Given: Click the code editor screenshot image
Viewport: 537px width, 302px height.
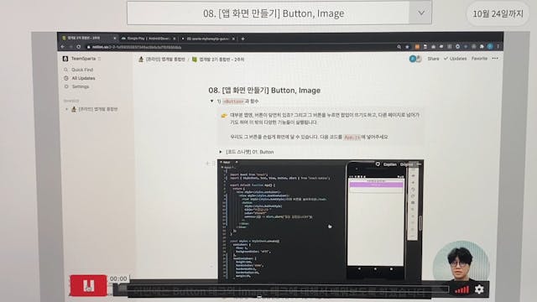Looking at the screenshot, I should click(x=321, y=221).
